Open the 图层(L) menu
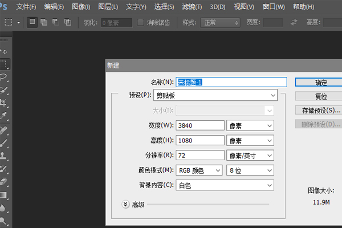 coord(108,7)
